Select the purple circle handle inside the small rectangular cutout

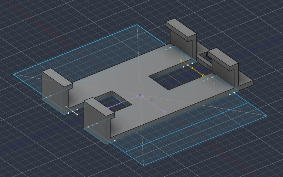[x=107, y=108]
